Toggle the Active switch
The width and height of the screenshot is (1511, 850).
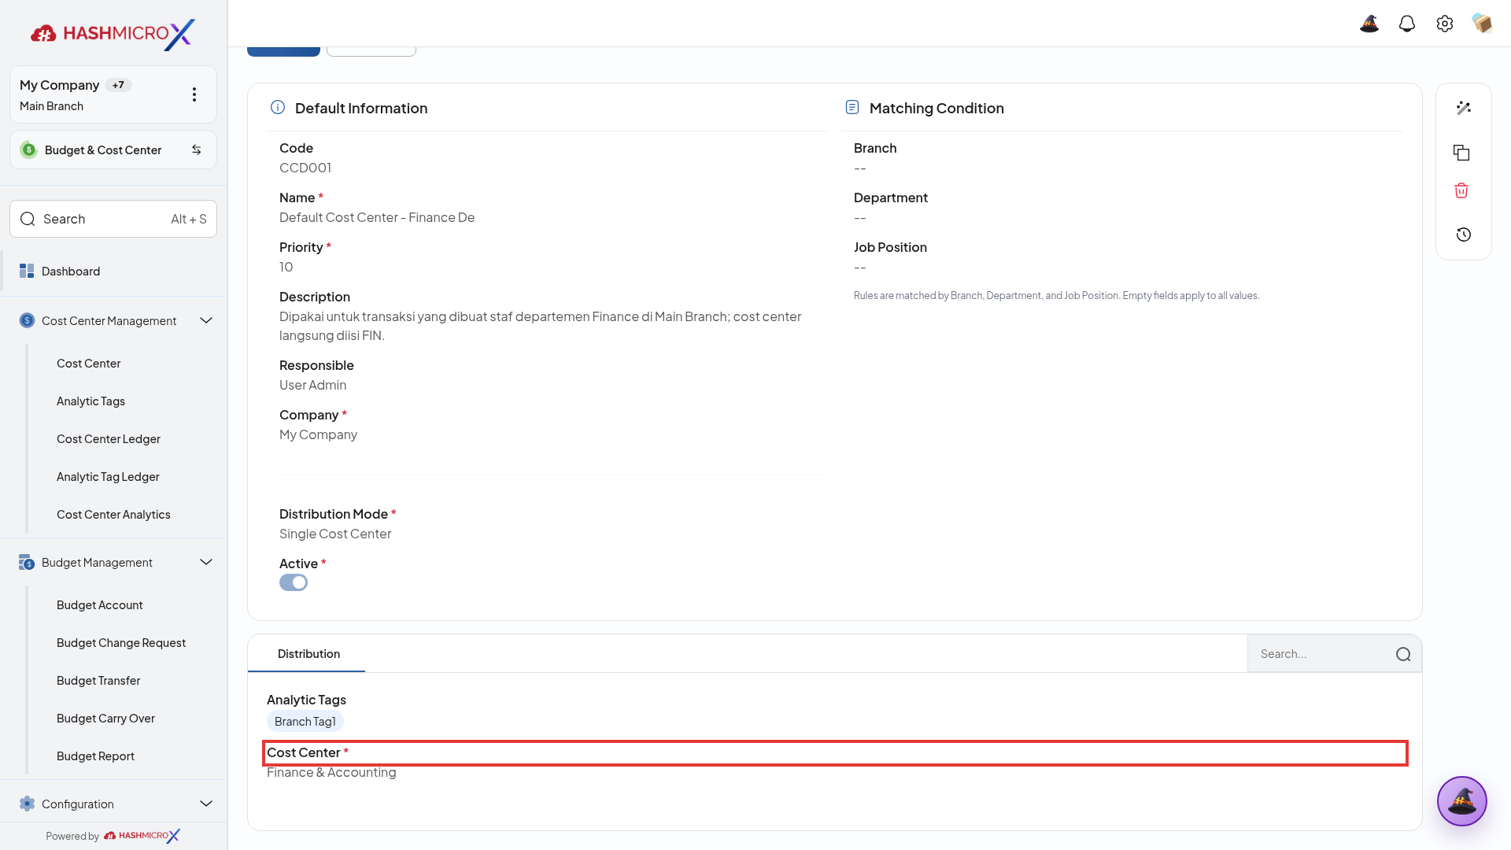point(294,582)
